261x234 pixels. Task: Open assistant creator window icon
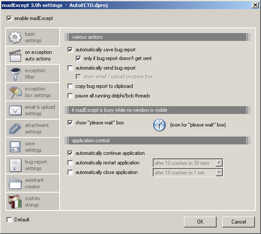[x=15, y=183]
